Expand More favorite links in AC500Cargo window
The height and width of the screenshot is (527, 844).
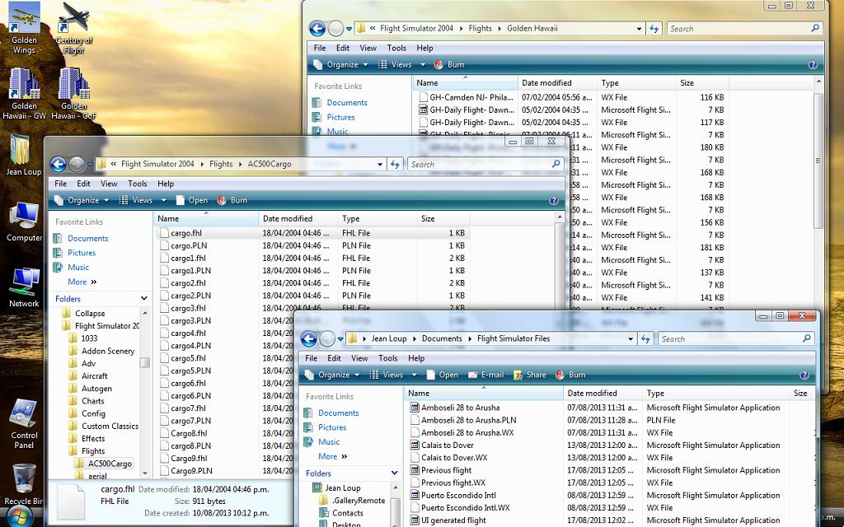coord(82,282)
